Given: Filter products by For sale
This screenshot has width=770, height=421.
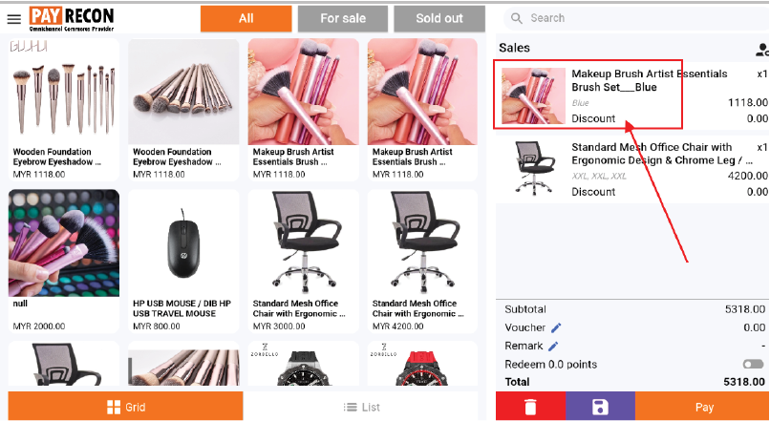Looking at the screenshot, I should click(x=343, y=19).
